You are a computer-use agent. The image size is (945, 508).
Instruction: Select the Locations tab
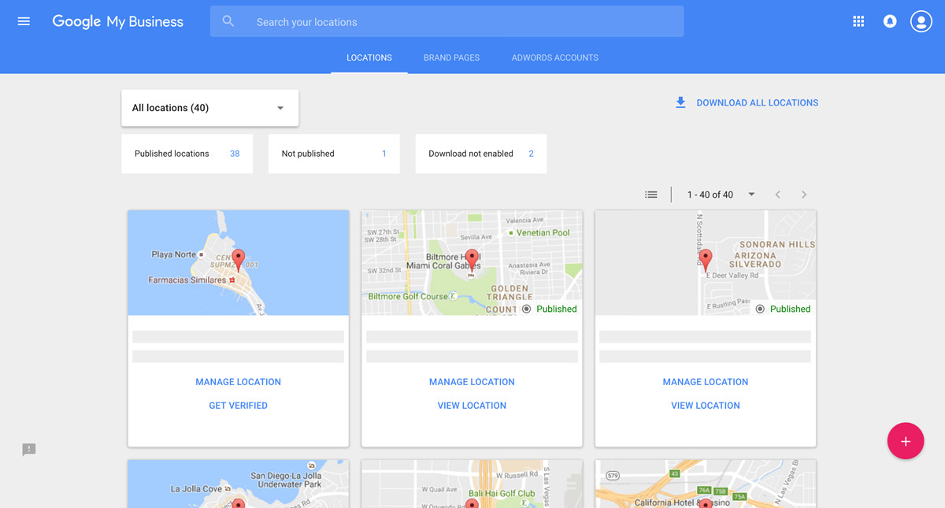(369, 57)
